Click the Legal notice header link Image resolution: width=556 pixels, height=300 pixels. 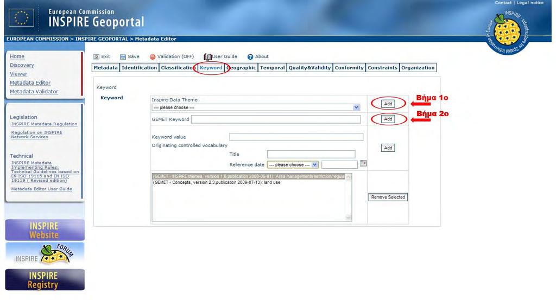530,3
